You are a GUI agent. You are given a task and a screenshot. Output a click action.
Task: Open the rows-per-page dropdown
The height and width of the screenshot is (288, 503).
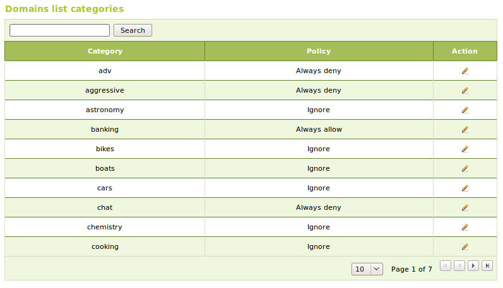pos(367,269)
